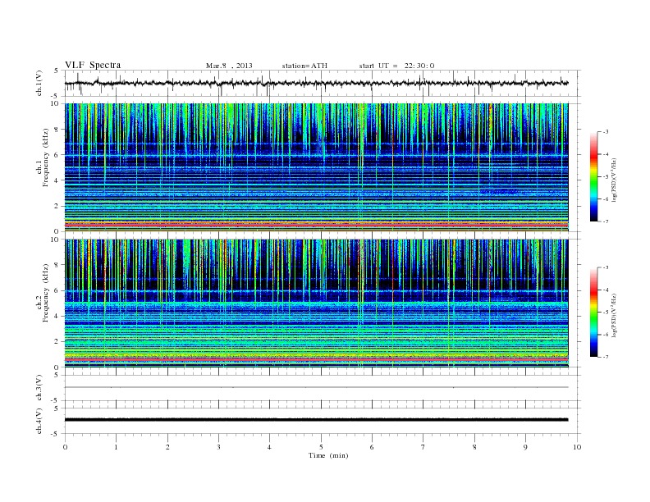Click time axis tick label '1'
The image size is (650, 502).
pos(117,447)
